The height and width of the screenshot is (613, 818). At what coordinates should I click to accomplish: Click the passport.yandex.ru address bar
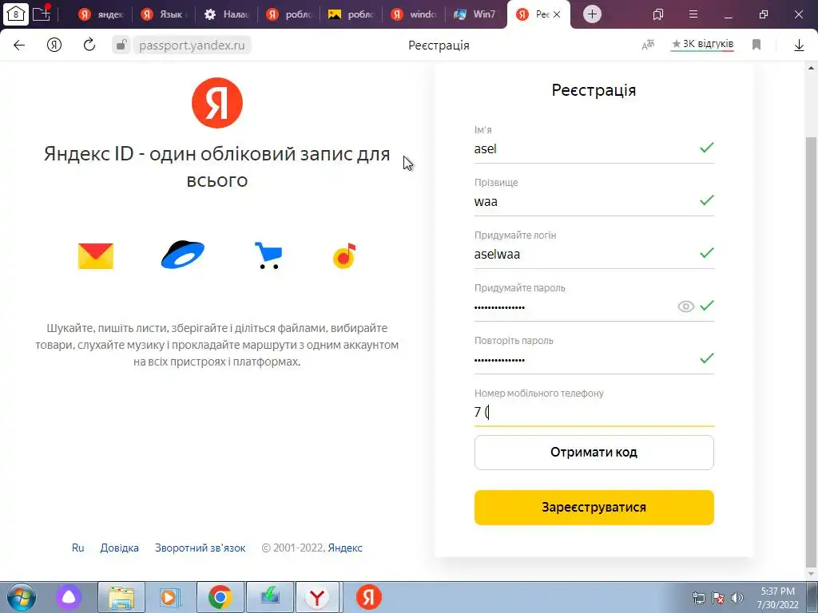coord(192,45)
